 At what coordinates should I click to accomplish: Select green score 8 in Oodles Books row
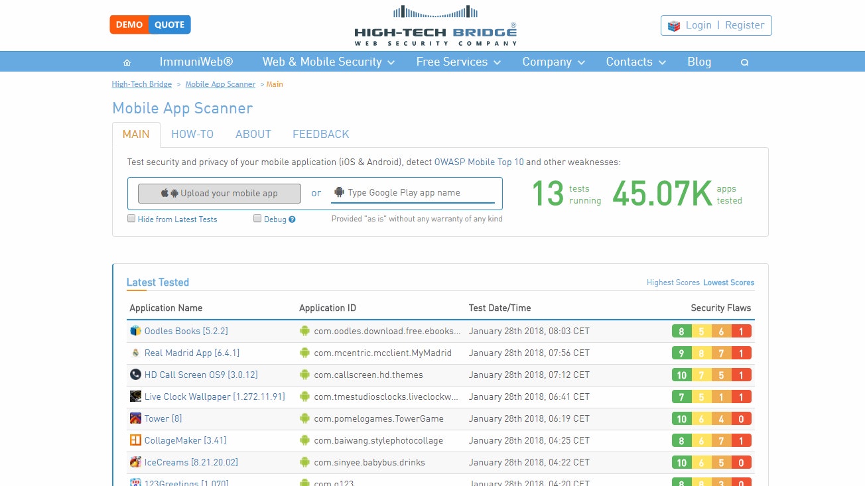tap(682, 332)
